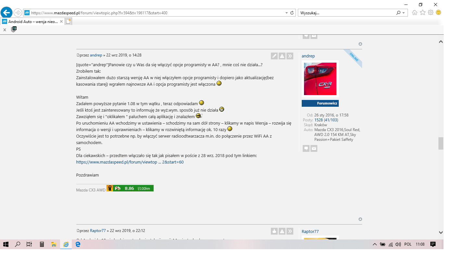
Task: Report andrep's post via warning triangle icon
Action: click(282, 56)
